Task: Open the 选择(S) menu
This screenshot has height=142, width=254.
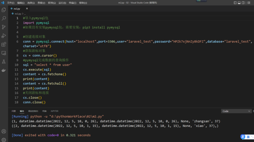Action: coord(31,3)
